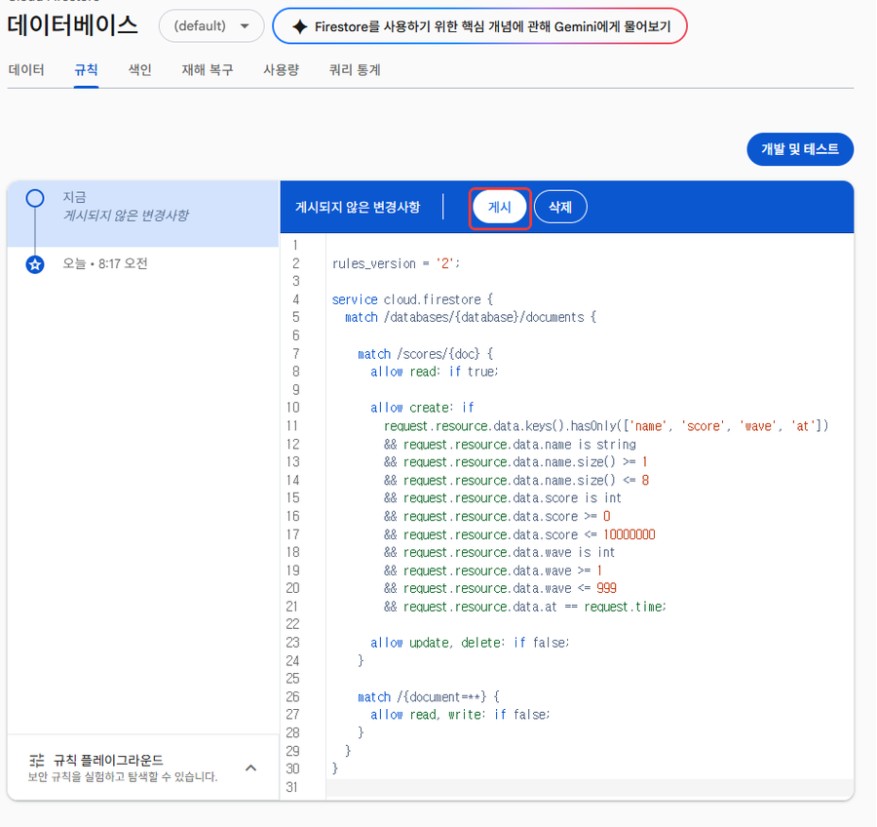Click the 게시 publish button
Viewport: 877px width, 827px height.
point(500,207)
